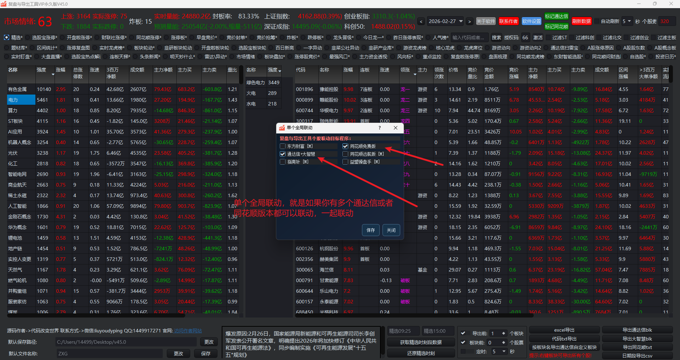Click the help question mark in dialog

pyautogui.click(x=380, y=128)
